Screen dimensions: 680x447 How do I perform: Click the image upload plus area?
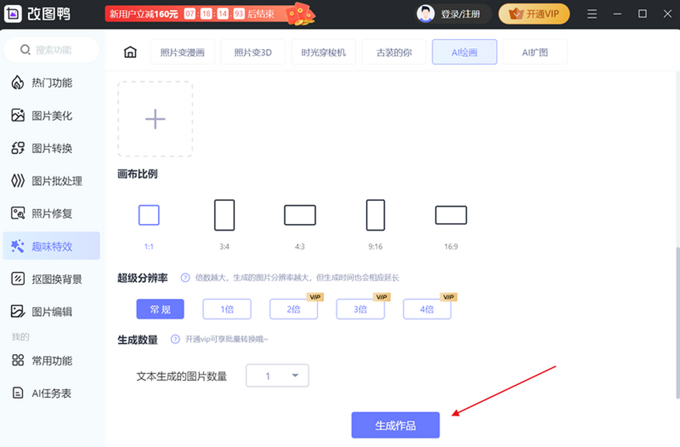tap(155, 119)
